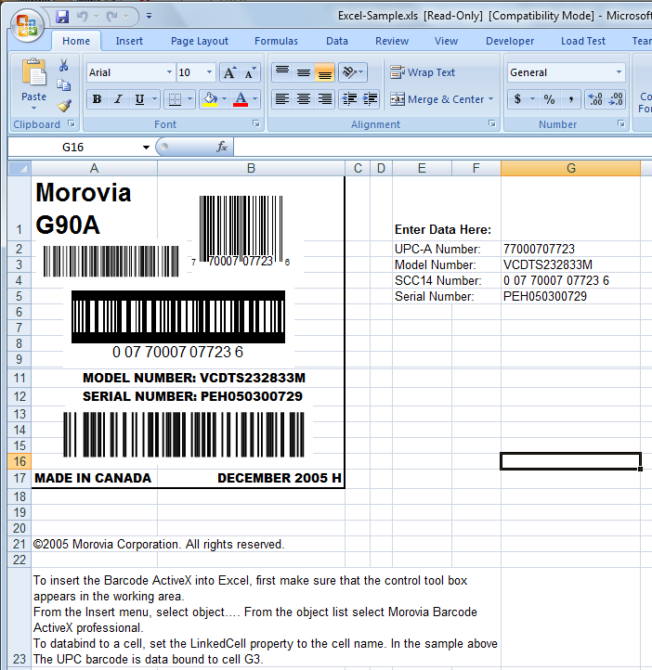
Task: Open the Clipboard dialog launcher
Action: pyautogui.click(x=72, y=124)
